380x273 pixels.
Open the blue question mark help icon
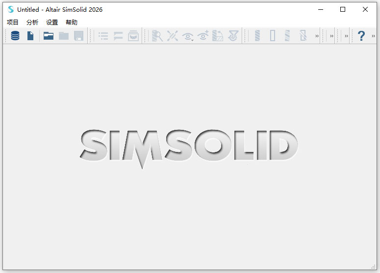coord(361,36)
